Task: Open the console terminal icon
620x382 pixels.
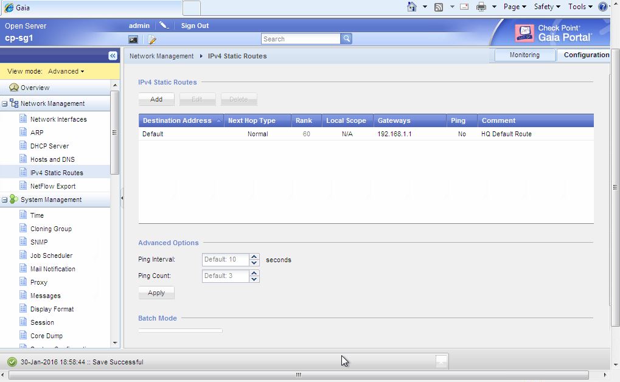Action: click(x=133, y=39)
